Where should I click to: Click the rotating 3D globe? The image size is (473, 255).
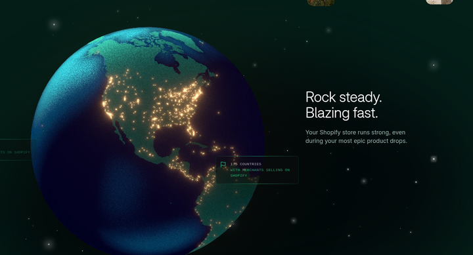pyautogui.click(x=148, y=142)
